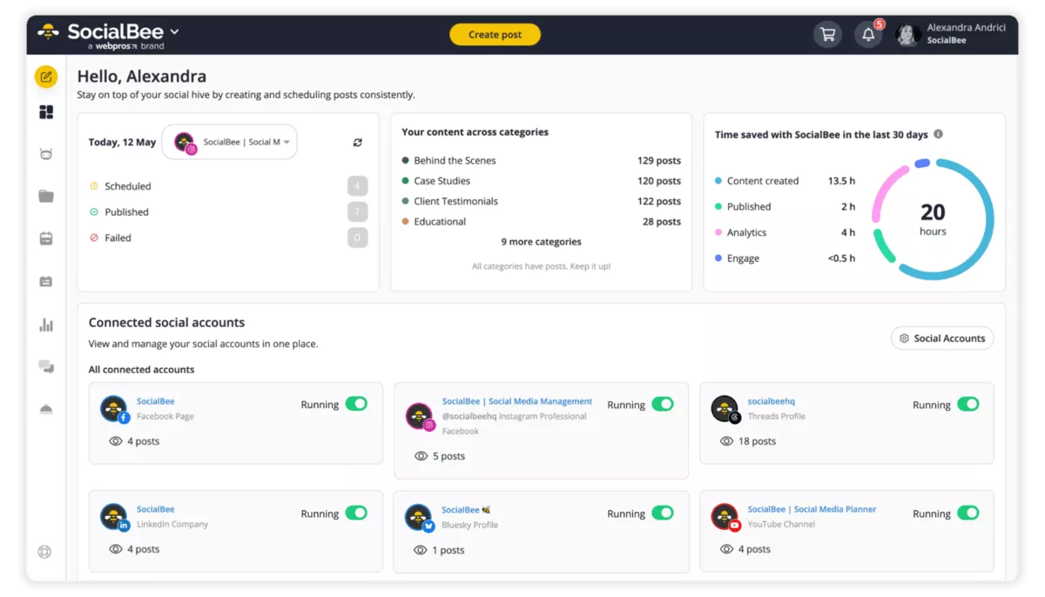
Task: Click the eye icon next to 1 posts
Action: (x=421, y=550)
